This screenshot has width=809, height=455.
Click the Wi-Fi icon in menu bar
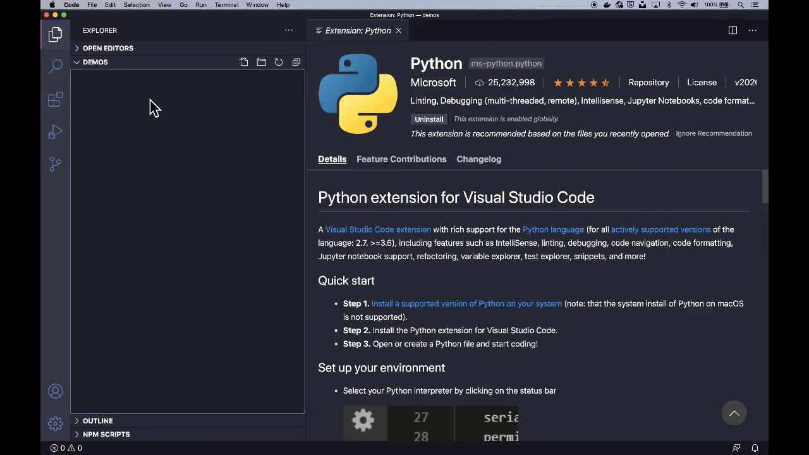pos(682,5)
